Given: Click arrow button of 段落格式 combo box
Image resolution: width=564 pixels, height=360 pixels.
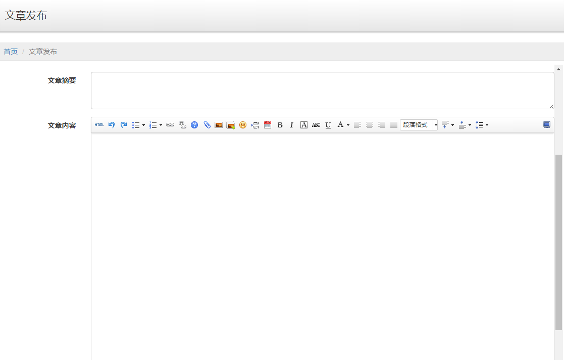Looking at the screenshot, I should pos(436,125).
